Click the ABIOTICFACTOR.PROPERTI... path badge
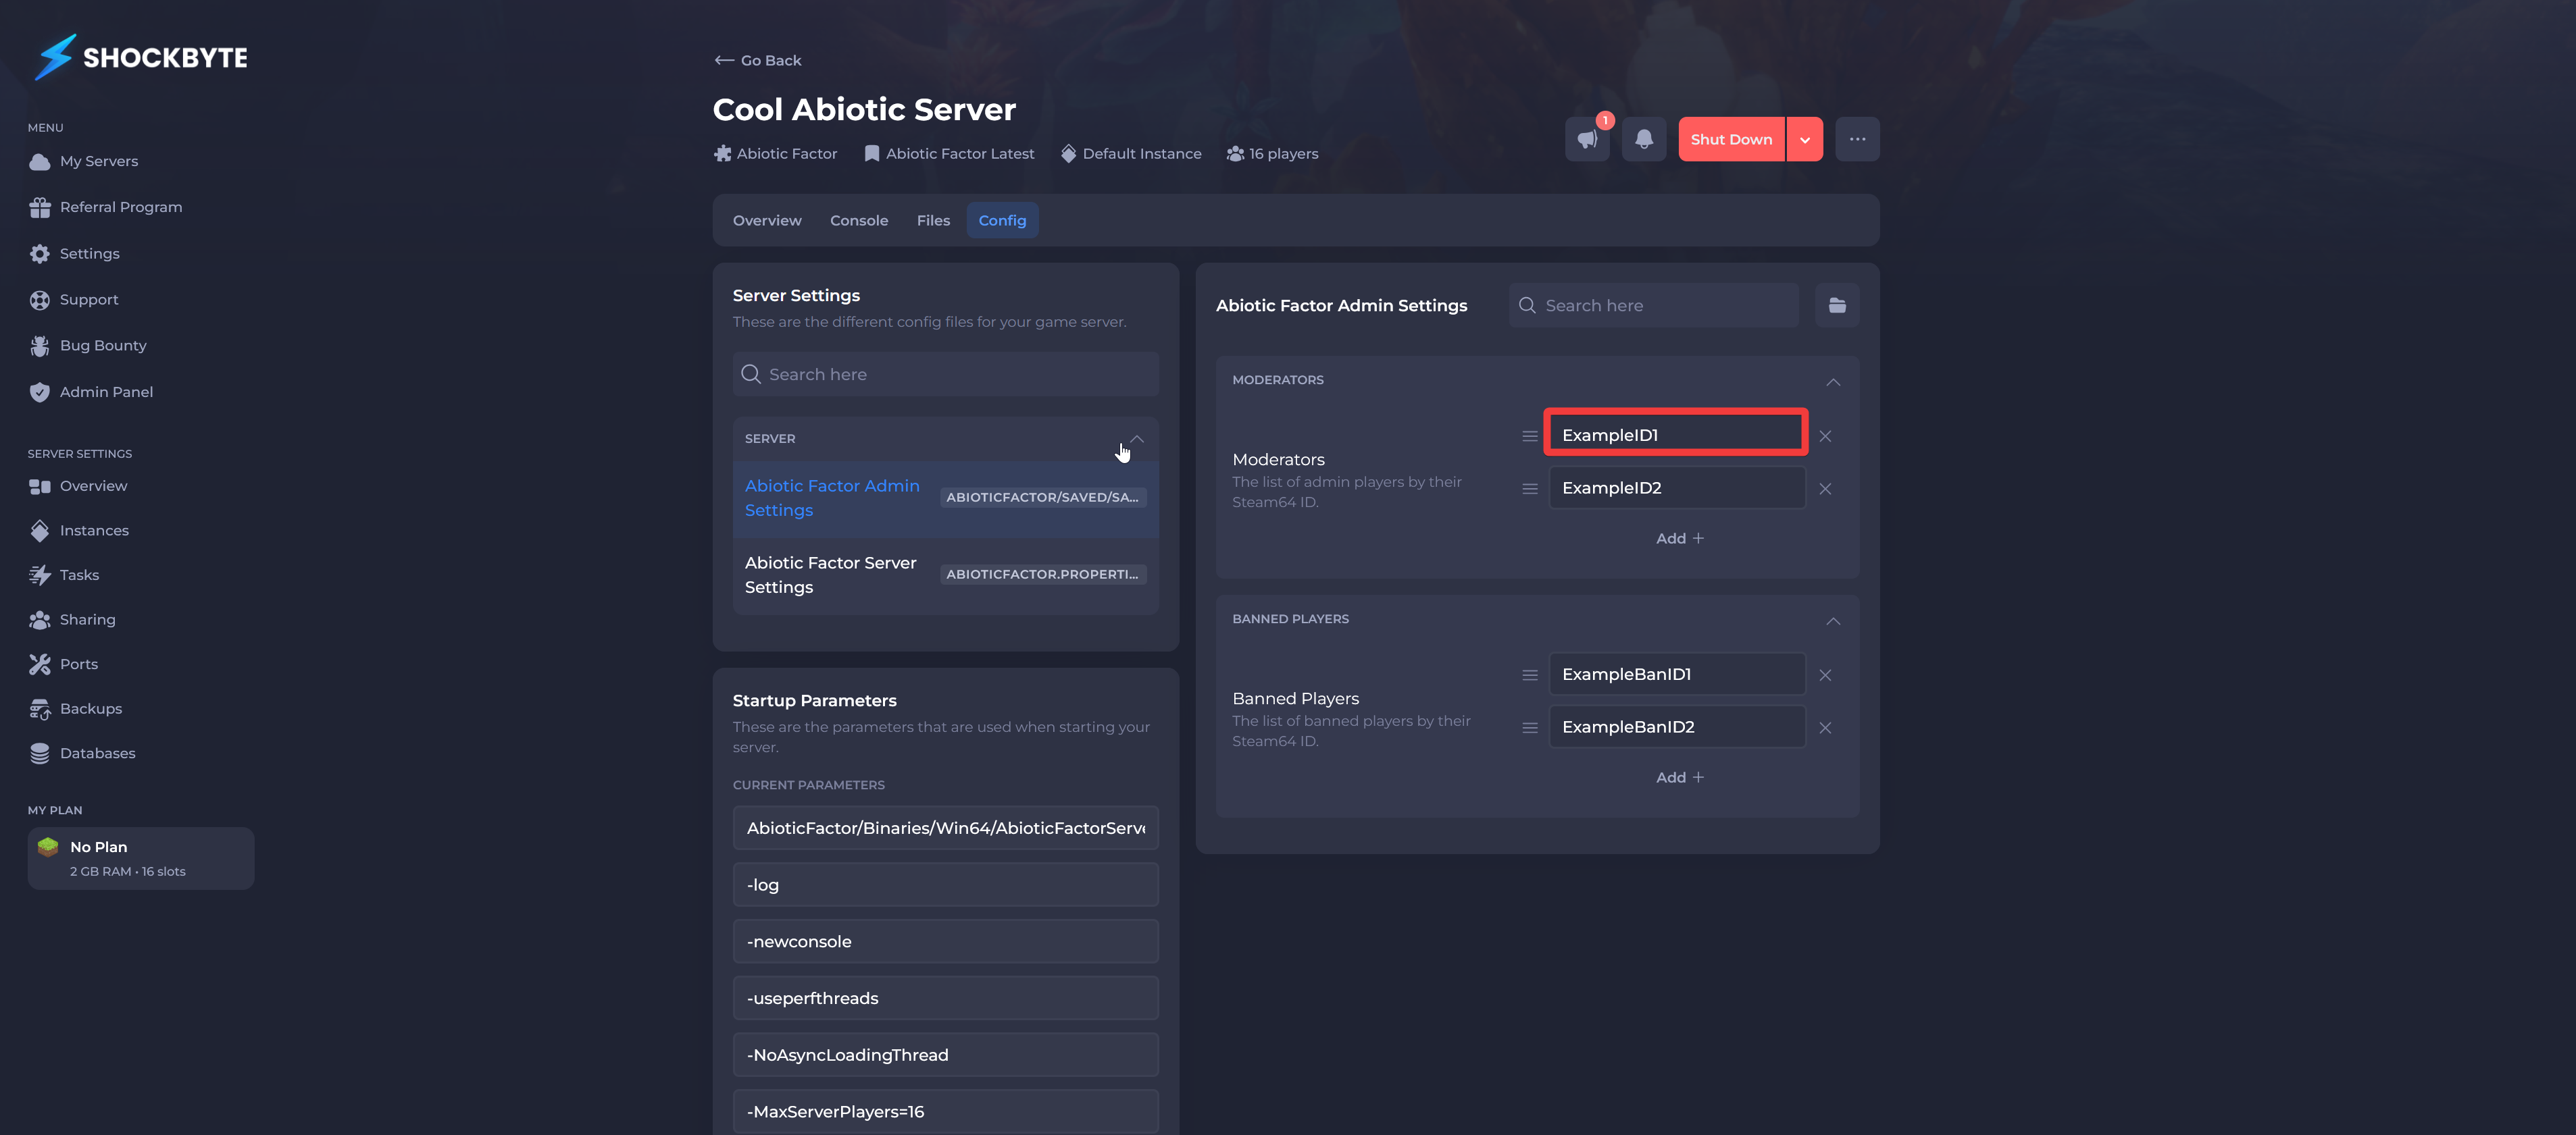This screenshot has height=1135, width=2576. 1042,575
